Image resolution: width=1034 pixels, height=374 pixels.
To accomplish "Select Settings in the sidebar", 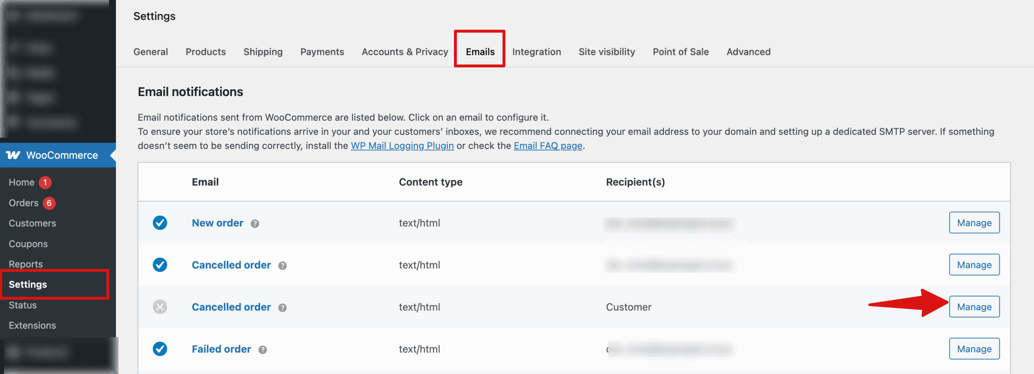I will click(28, 284).
